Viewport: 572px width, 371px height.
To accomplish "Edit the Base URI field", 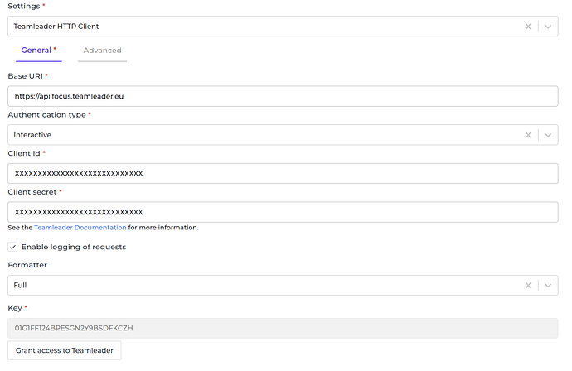I will tap(283, 96).
